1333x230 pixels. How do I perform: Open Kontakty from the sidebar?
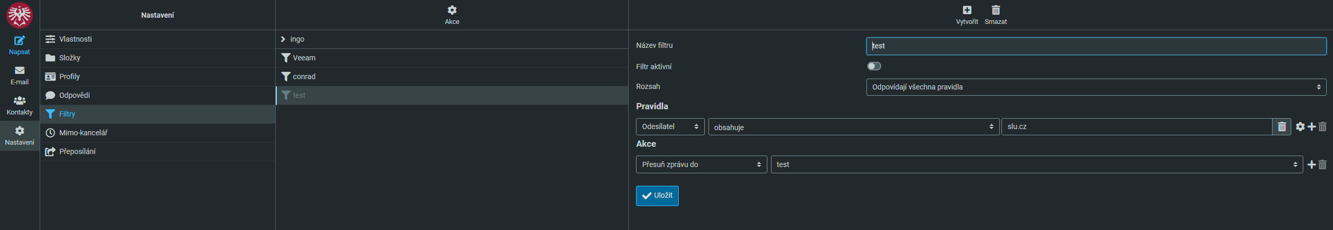coord(19,105)
